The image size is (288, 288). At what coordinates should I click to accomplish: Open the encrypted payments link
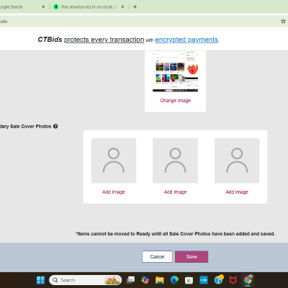pos(186,40)
